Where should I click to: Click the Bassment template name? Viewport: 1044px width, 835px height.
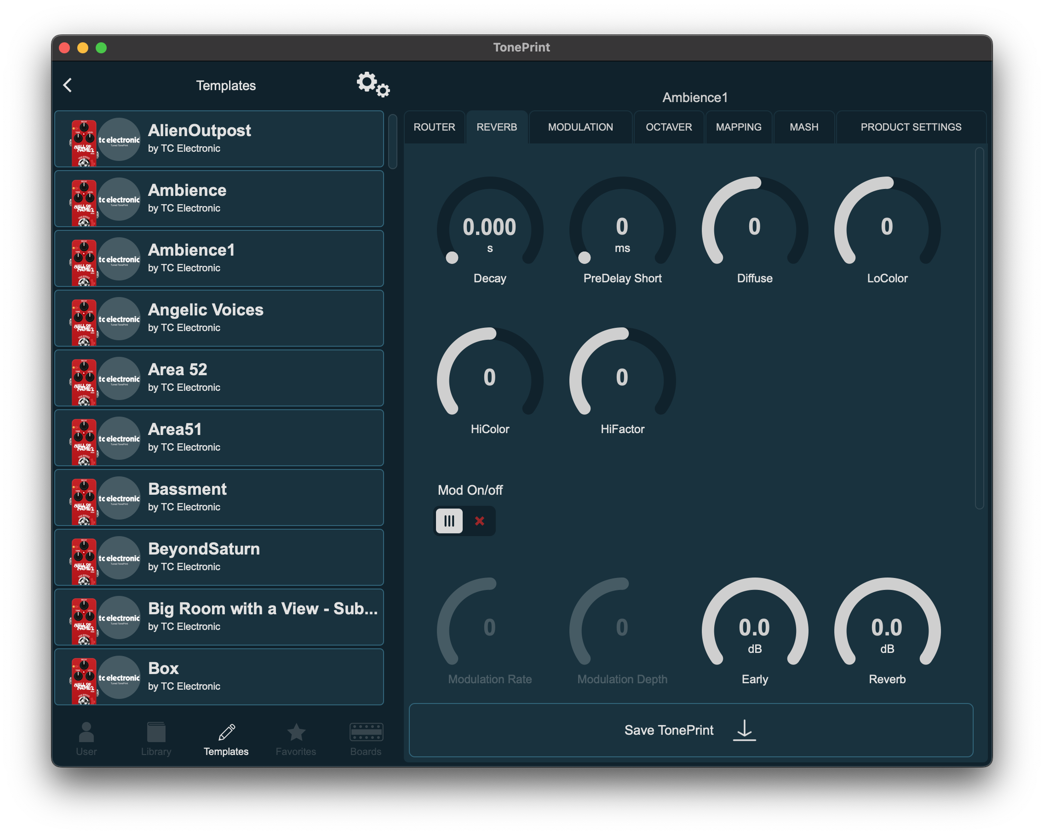pyautogui.click(x=187, y=488)
